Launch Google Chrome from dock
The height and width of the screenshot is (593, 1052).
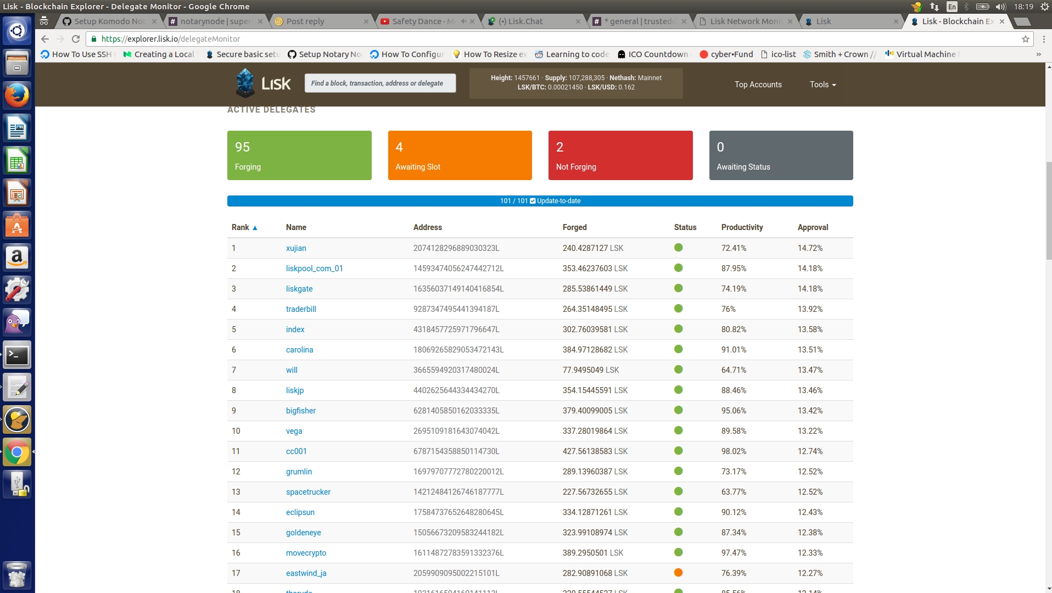coord(17,452)
